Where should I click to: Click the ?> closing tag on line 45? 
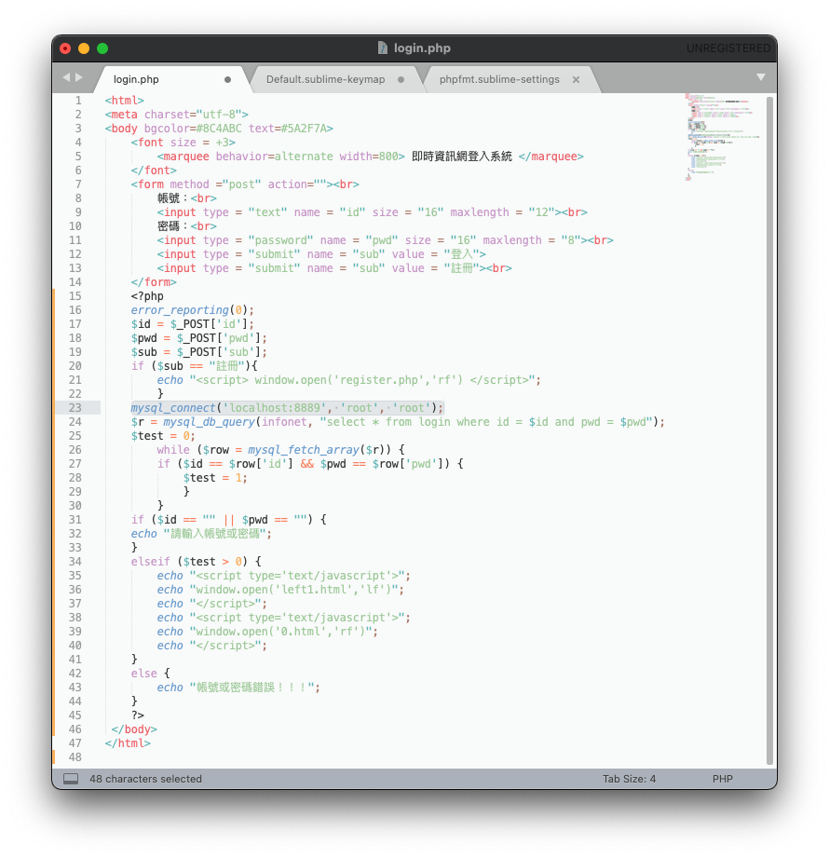pos(137,715)
